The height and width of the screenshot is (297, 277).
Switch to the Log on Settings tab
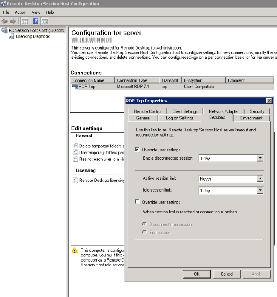(179, 118)
